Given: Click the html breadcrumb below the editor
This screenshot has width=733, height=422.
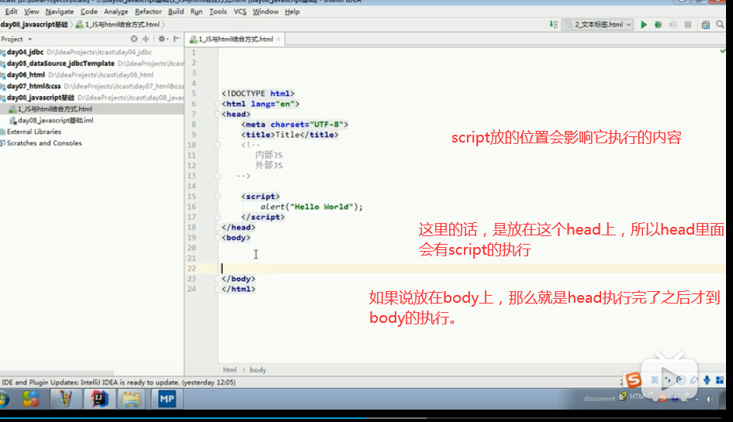Looking at the screenshot, I should tap(230, 369).
